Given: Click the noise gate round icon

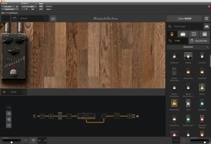Looking at the screenshot, I should click(x=26, y=141).
